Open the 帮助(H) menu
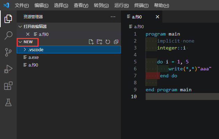The image size is (219, 139). pyautogui.click(x=161, y=6)
